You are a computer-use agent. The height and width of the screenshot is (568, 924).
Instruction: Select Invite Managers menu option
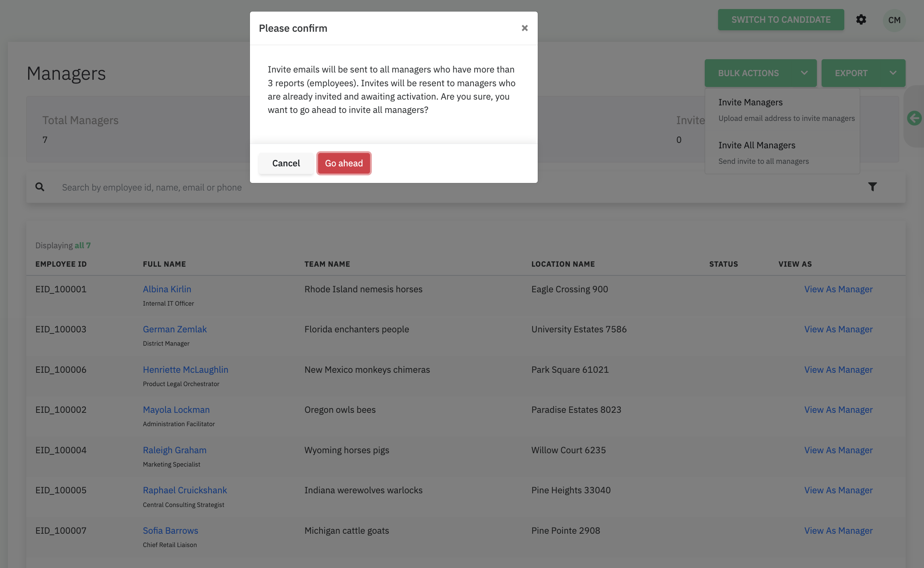coord(750,102)
